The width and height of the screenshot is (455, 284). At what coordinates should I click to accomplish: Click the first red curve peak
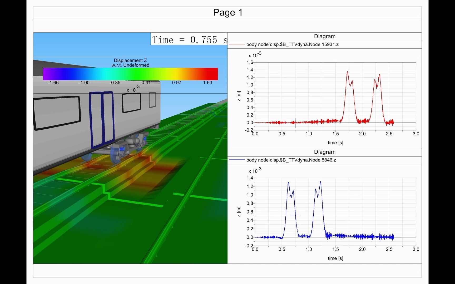point(347,72)
